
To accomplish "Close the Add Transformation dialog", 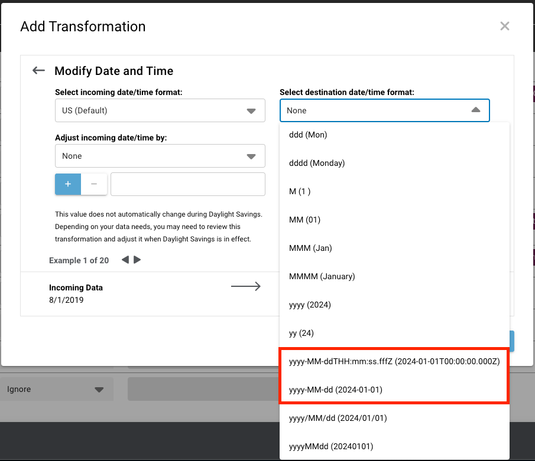I will (x=505, y=26).
